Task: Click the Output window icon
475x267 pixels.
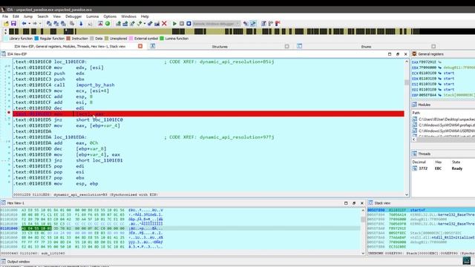Action: (x=3, y=262)
